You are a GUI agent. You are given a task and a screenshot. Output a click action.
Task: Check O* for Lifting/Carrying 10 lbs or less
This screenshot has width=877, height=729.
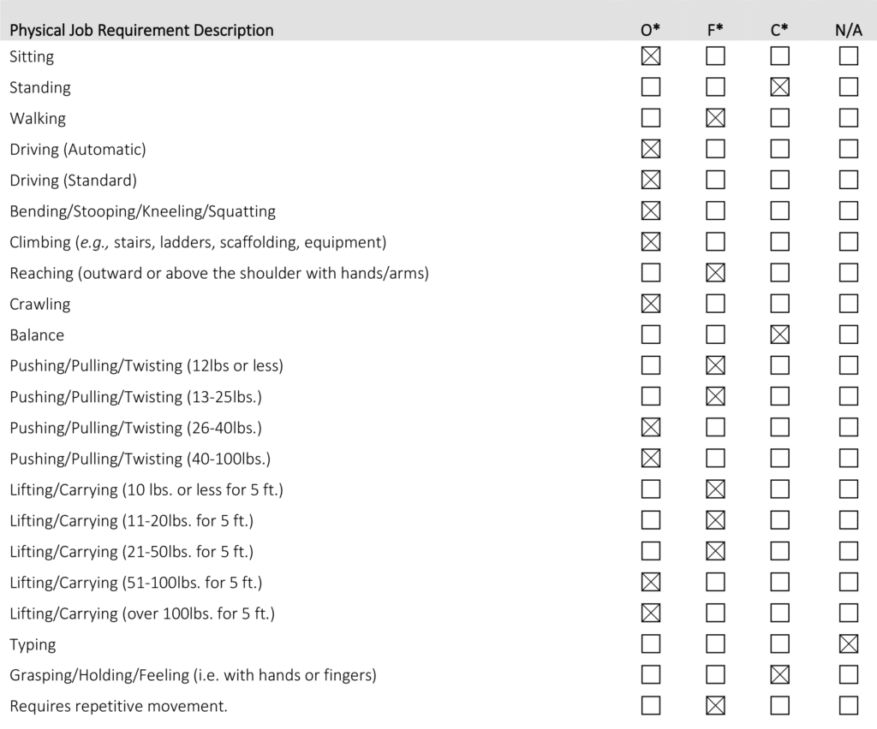tap(651, 489)
